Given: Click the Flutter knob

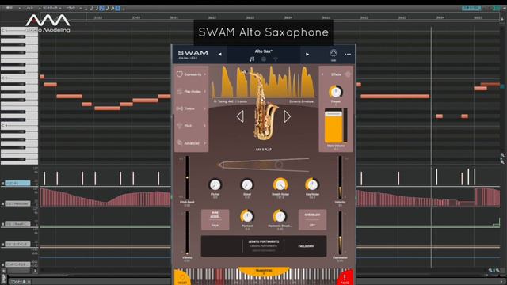Looking at the screenshot, I should 215,184.
